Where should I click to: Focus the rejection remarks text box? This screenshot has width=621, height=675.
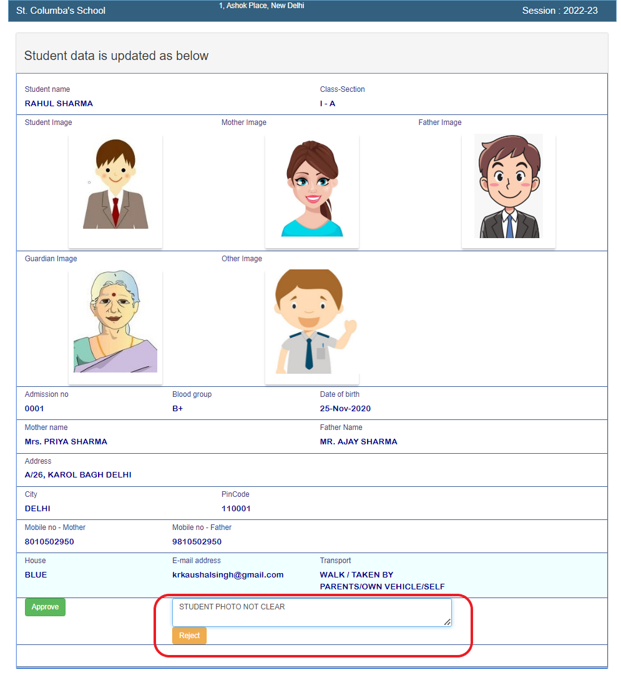(x=311, y=612)
